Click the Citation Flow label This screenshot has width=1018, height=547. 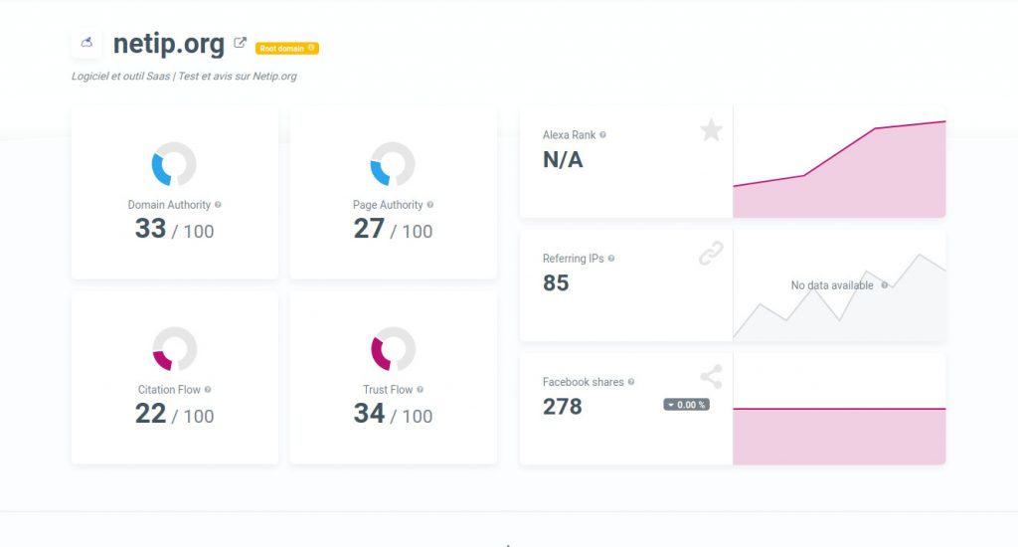coord(169,390)
